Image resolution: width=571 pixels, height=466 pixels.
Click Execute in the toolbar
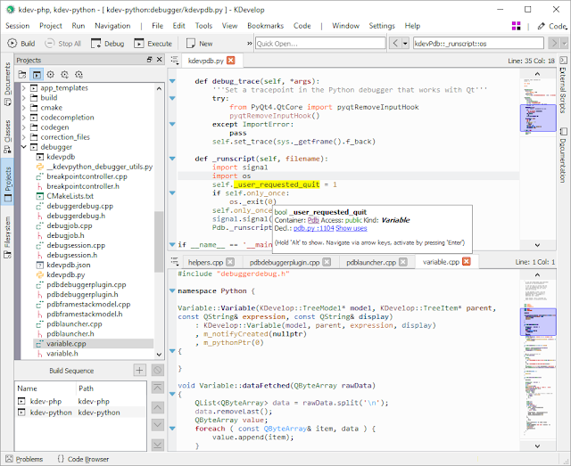153,44
